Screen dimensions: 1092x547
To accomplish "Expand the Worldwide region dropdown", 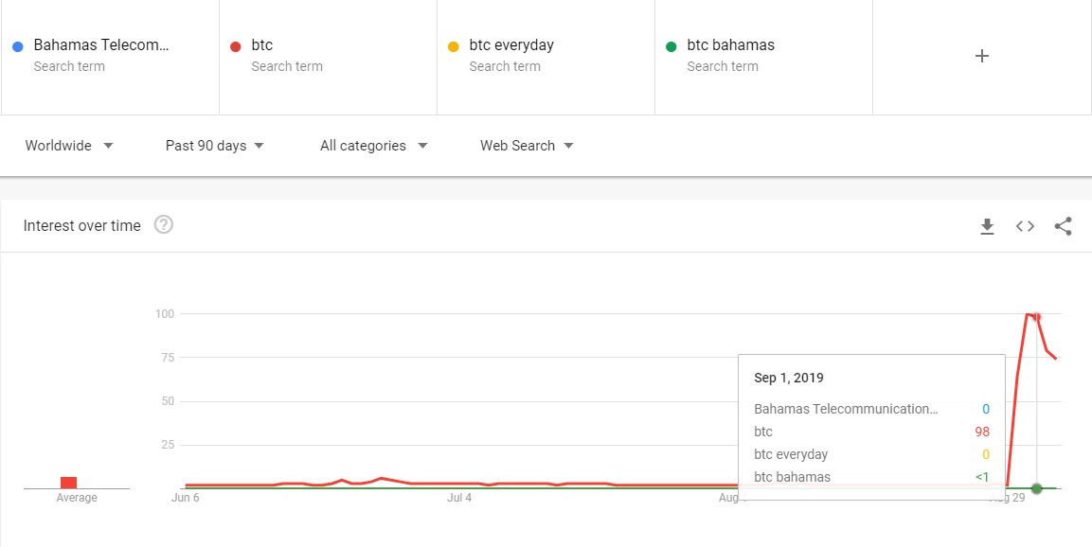I will pos(69,146).
